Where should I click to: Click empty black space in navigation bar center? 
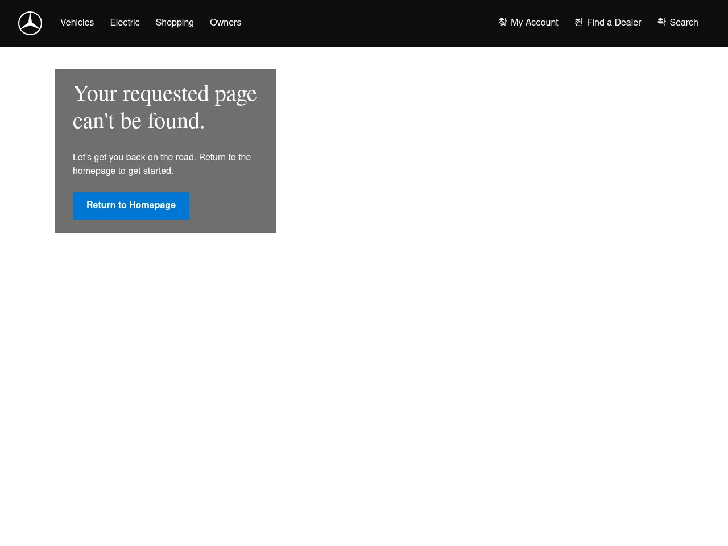[x=370, y=23]
